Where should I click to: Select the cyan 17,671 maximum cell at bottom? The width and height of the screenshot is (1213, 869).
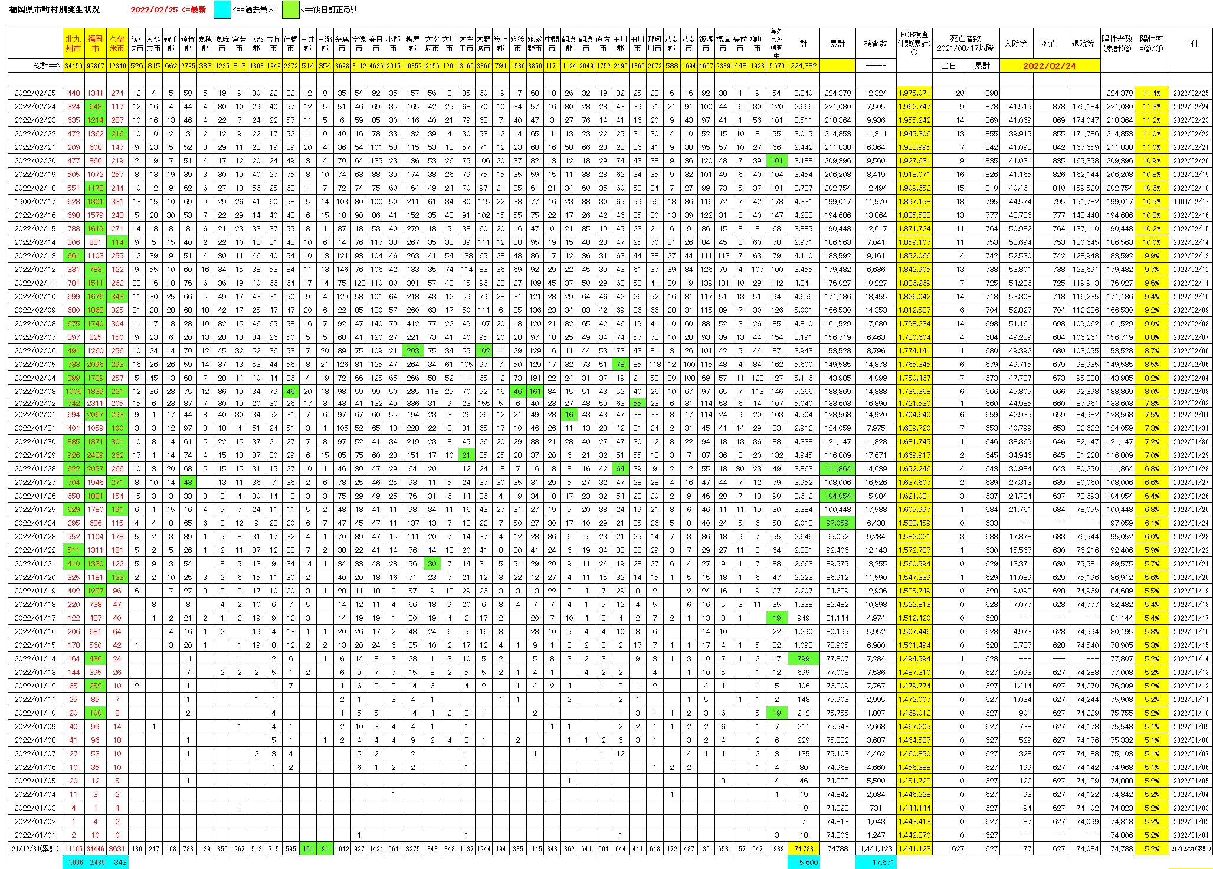[x=875, y=862]
